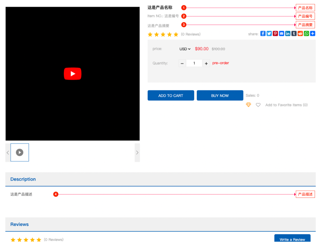Share product via email icon
This screenshot has width=319, height=246.
282,34
